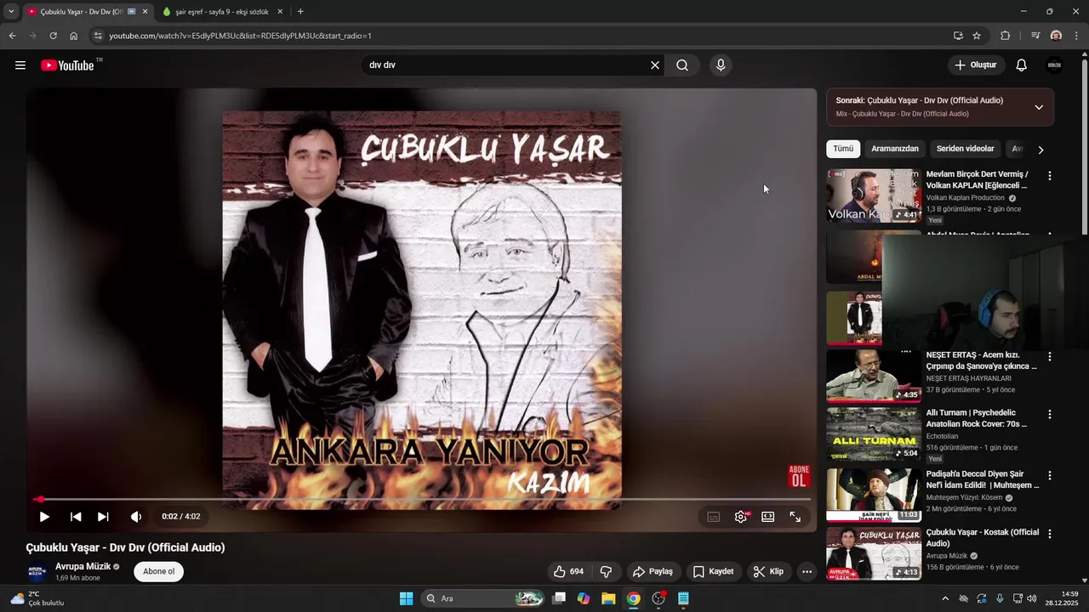
Task: Open YouTube notifications bell
Action: click(x=1022, y=65)
